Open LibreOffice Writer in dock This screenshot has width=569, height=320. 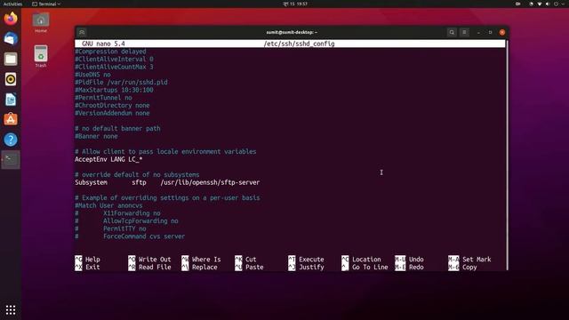(11, 99)
